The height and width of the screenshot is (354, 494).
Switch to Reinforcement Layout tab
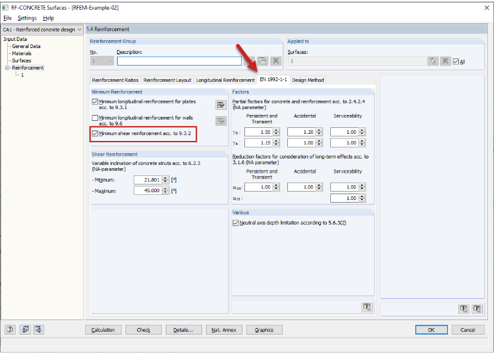[167, 80]
